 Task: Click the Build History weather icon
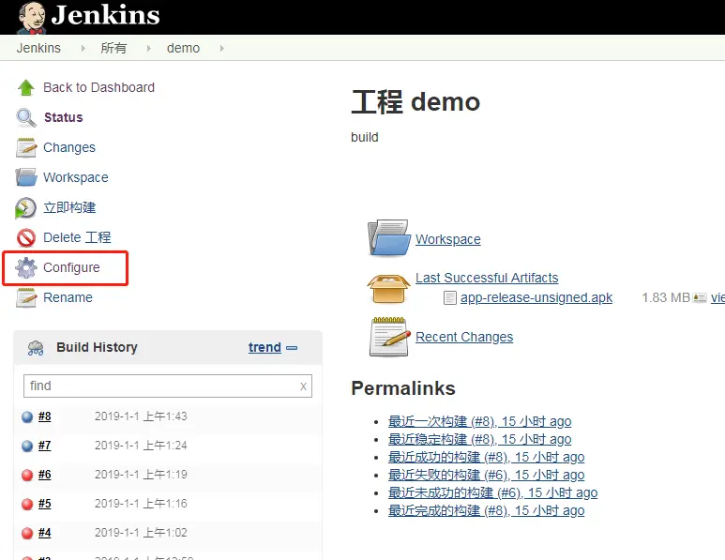point(36,348)
